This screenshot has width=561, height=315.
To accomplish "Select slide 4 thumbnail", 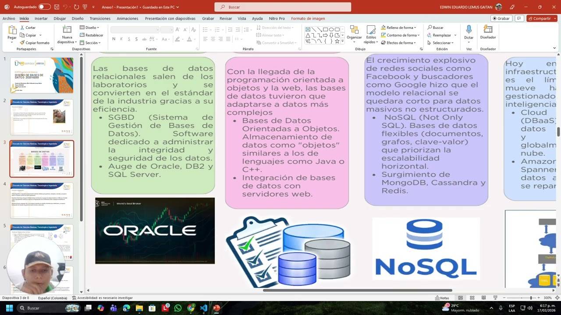I will click(42, 200).
